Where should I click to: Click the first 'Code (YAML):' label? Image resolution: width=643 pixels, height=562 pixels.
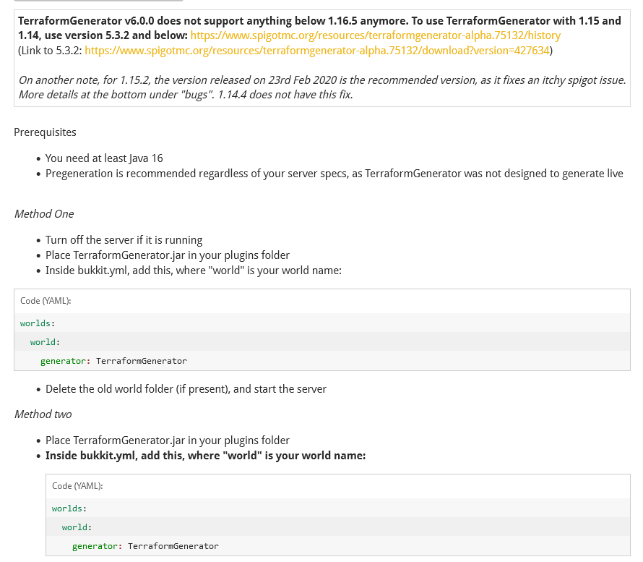pos(46,301)
